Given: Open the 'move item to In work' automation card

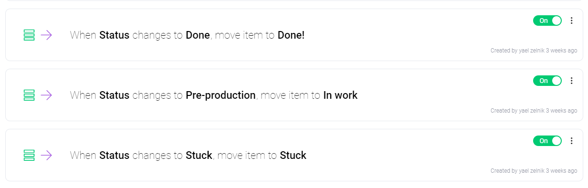Looking at the screenshot, I should (x=294, y=95).
